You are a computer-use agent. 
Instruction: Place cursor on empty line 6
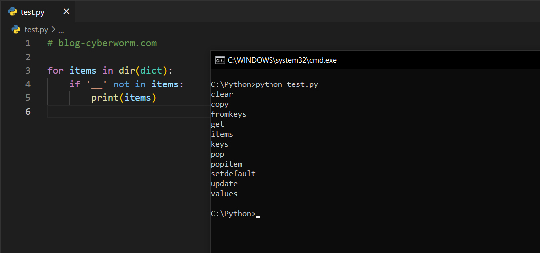pos(125,112)
